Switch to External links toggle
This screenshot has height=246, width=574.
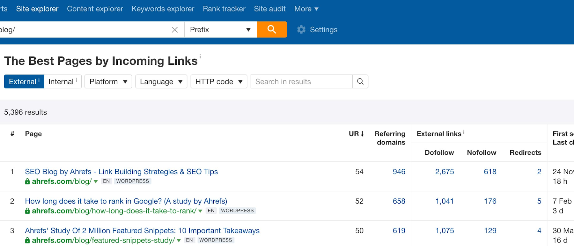point(24,82)
